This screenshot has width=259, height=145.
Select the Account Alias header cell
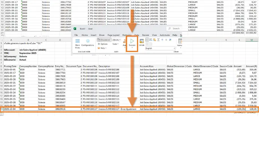tap(153, 66)
